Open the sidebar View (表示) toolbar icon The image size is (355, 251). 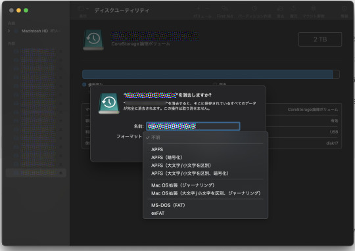tap(83, 9)
